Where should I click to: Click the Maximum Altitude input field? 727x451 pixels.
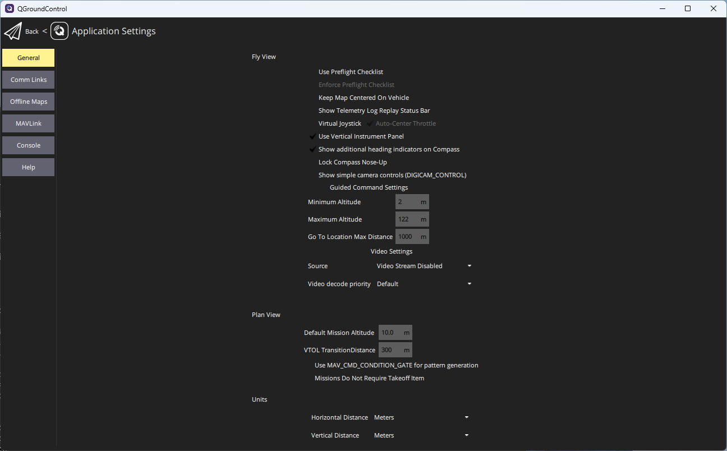coord(412,219)
